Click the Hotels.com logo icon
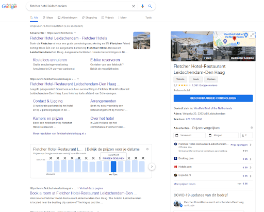The width and height of the screenshot is (264, 212). (x=175, y=167)
